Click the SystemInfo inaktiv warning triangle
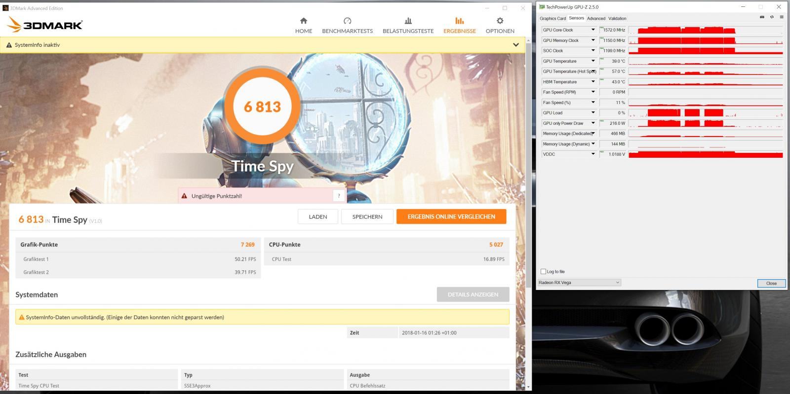 tap(9, 45)
